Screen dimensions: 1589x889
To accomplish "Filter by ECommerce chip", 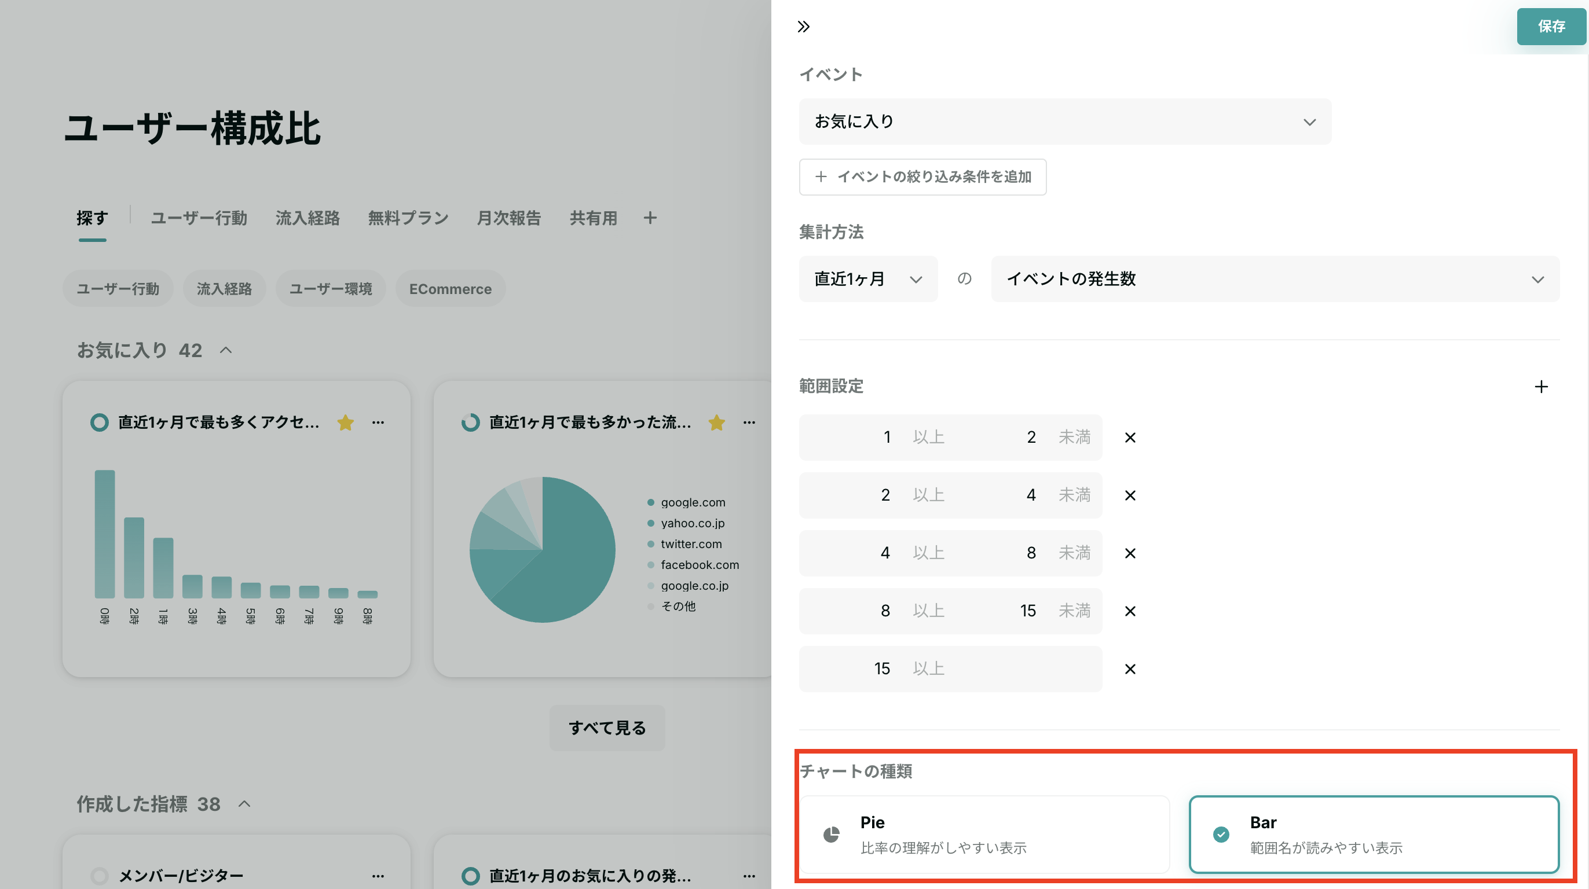I will click(x=451, y=289).
